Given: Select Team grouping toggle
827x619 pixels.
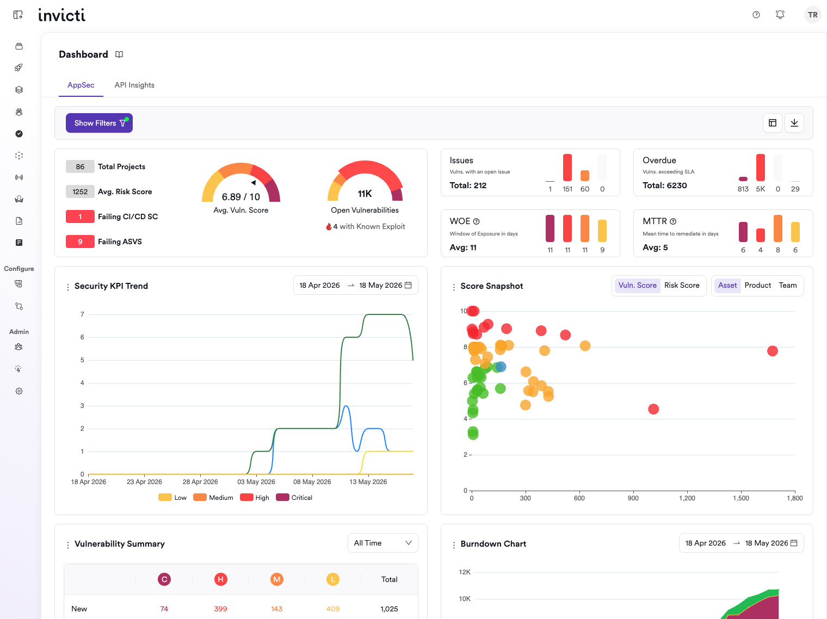Looking at the screenshot, I should point(788,286).
